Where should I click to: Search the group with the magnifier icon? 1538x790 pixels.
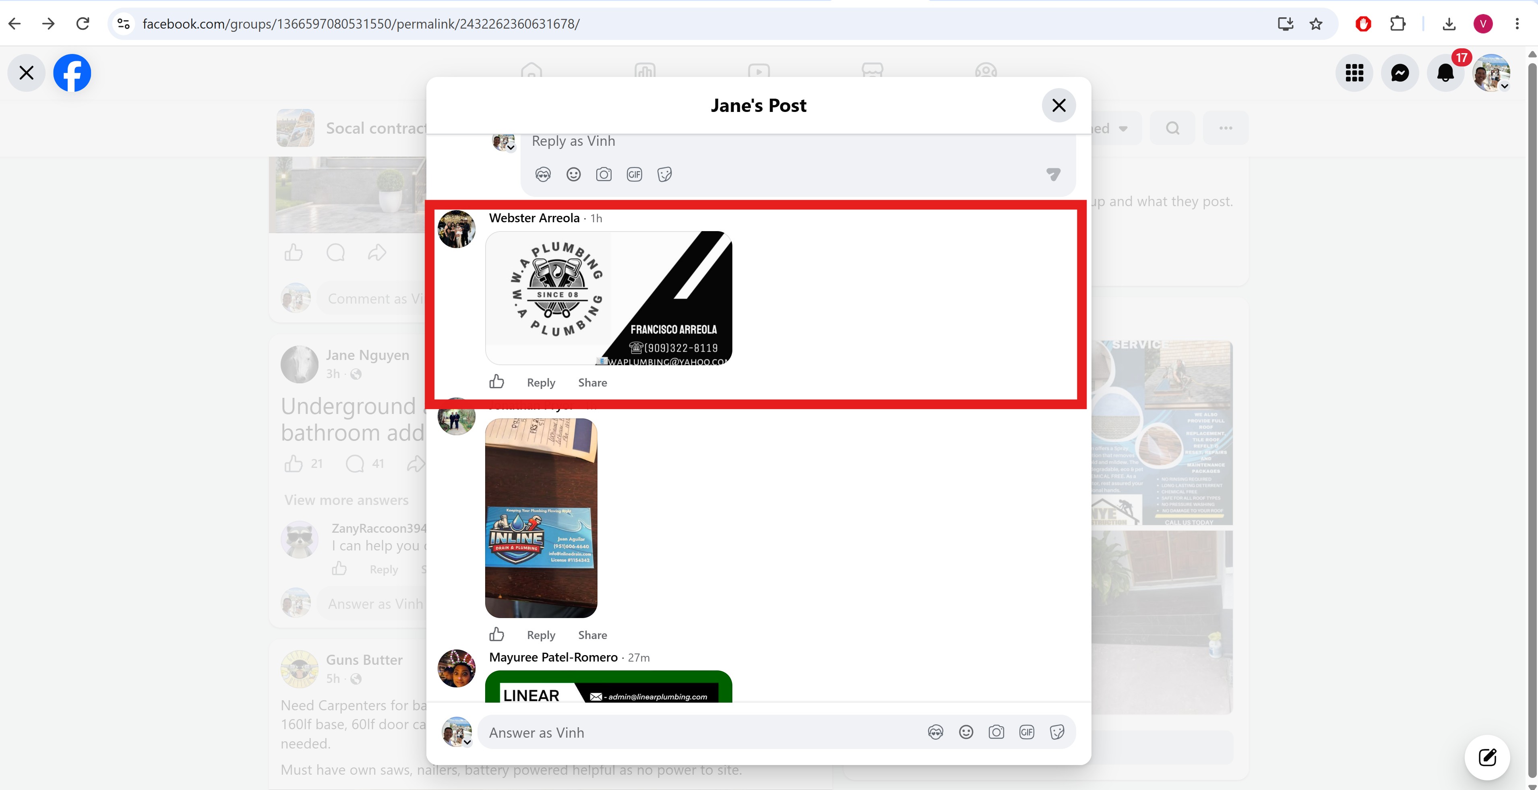coord(1172,128)
